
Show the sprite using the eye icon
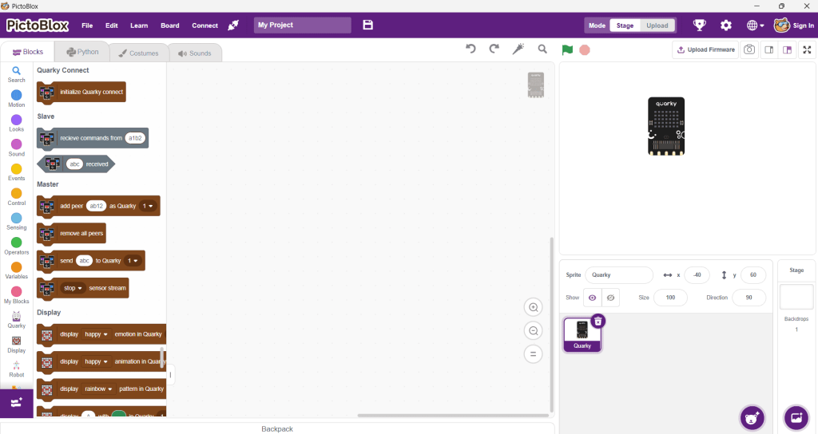[593, 298]
